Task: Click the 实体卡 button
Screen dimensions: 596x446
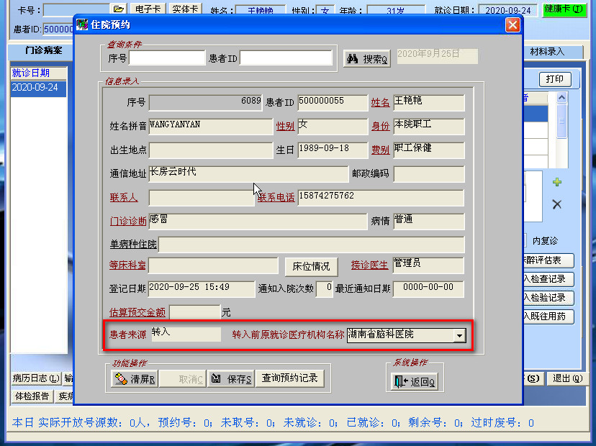Action: (x=186, y=9)
